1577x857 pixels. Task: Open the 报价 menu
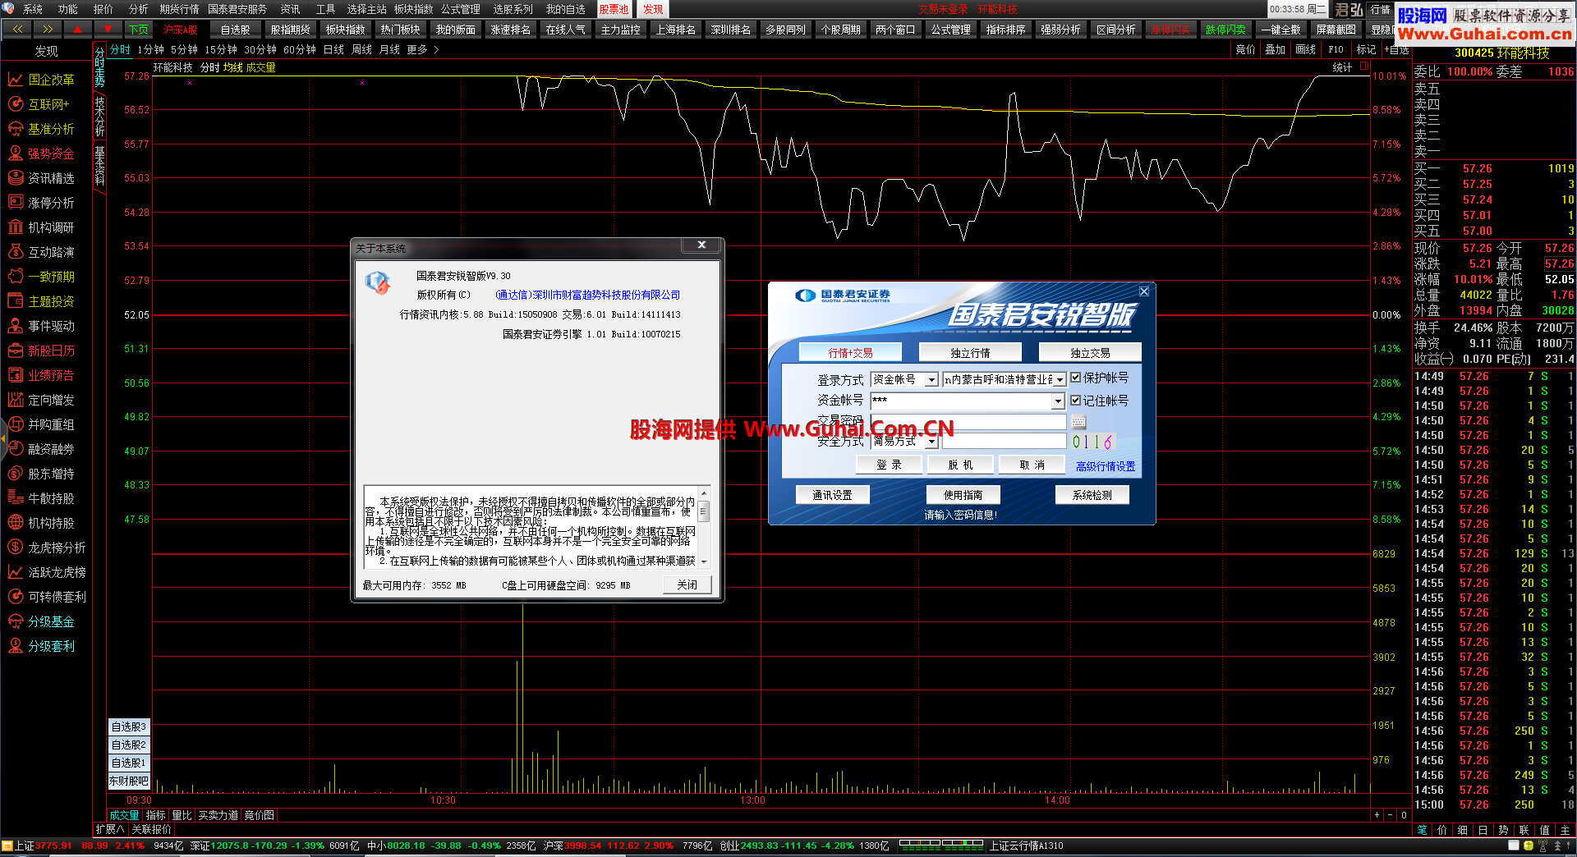[x=103, y=9]
